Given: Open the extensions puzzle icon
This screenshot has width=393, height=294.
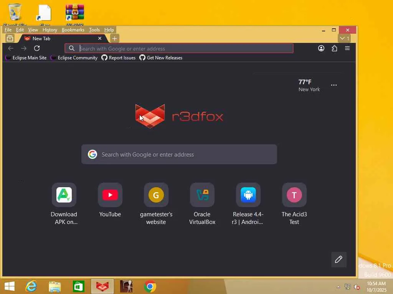Looking at the screenshot, I should coord(334,48).
